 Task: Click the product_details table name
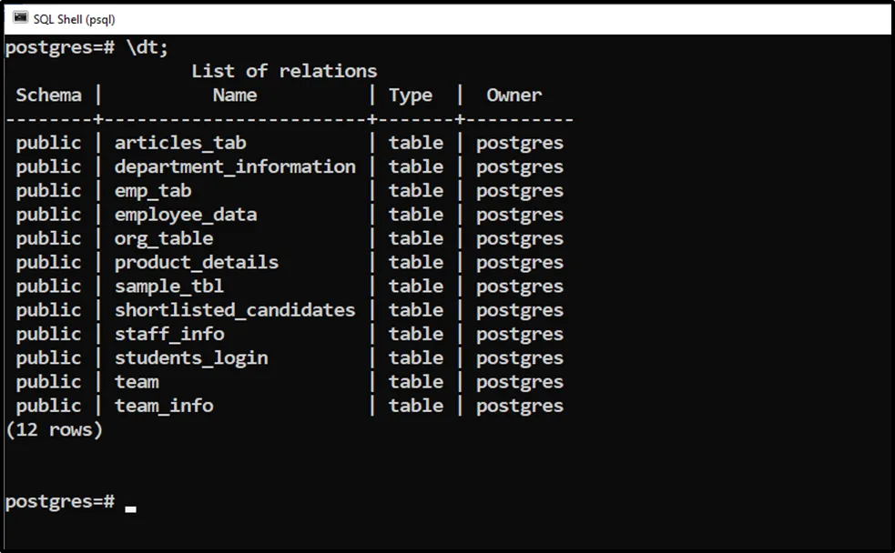pos(197,262)
